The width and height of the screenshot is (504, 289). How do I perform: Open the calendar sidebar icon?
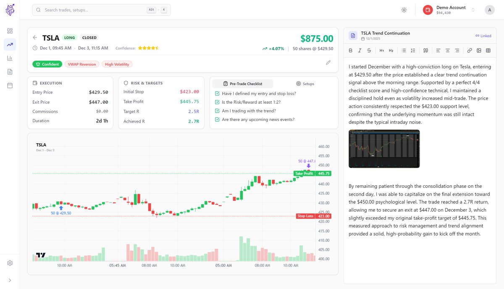click(10, 85)
